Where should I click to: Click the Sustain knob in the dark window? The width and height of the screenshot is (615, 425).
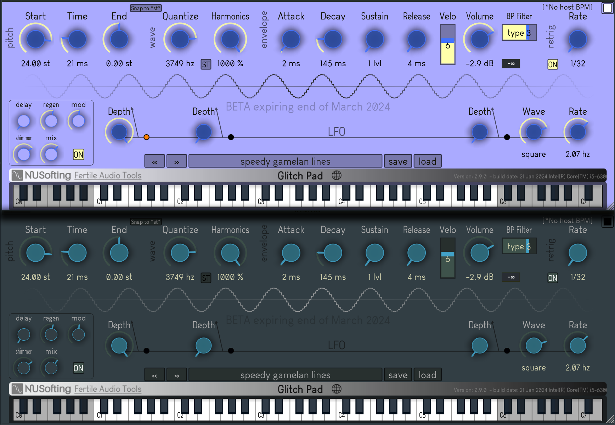tap(374, 253)
